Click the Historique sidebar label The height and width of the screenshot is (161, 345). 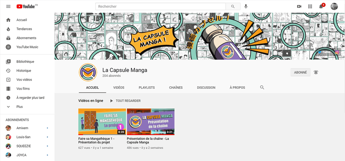click(24, 71)
